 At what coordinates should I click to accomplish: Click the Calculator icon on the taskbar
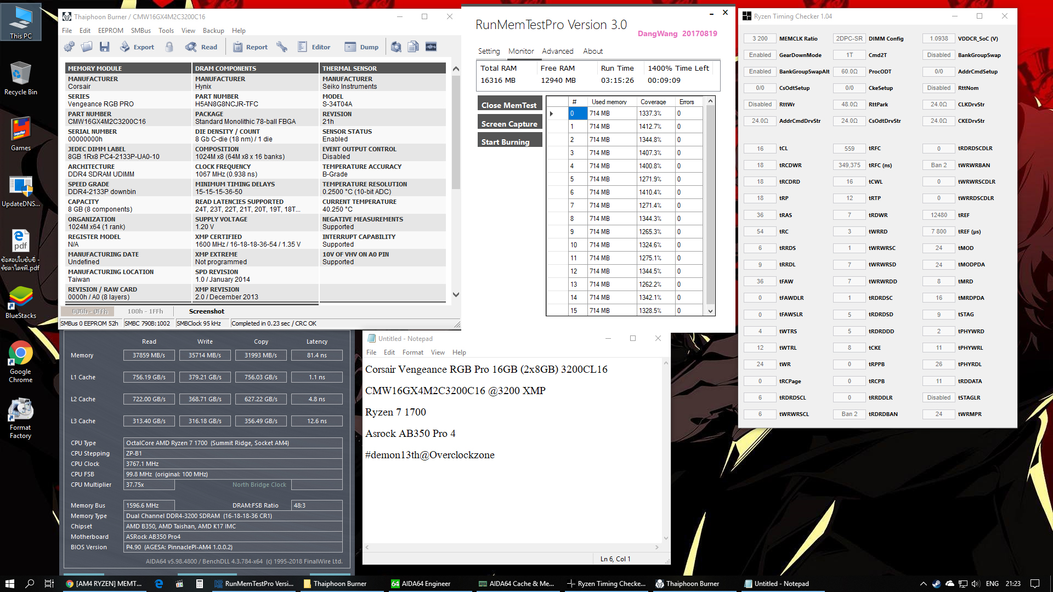tap(200, 584)
